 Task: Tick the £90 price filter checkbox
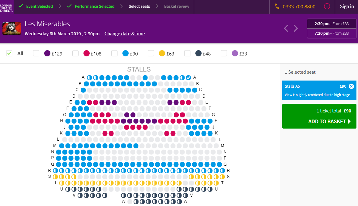pyautogui.click(x=114, y=53)
